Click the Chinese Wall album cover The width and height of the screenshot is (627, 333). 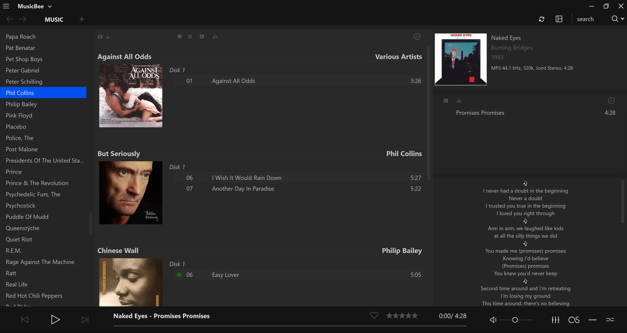[x=131, y=282]
